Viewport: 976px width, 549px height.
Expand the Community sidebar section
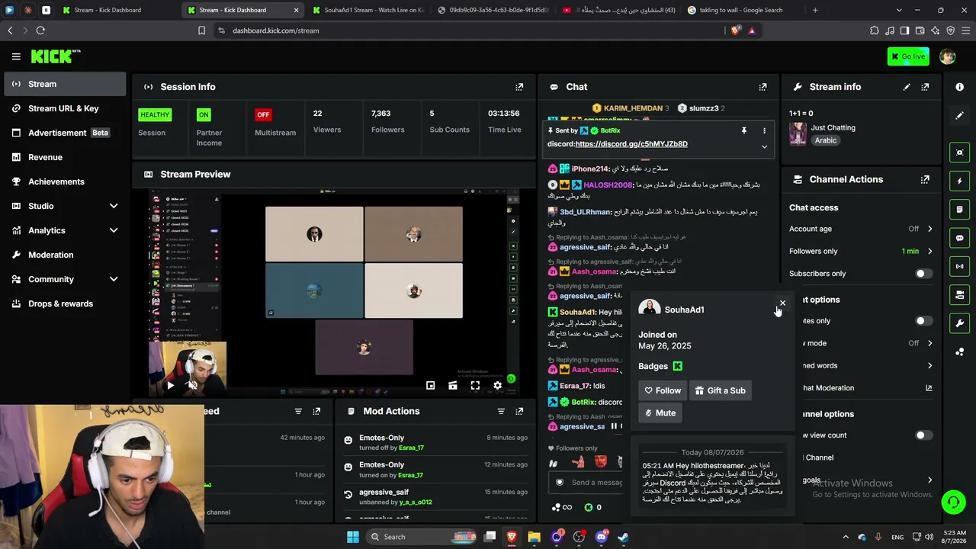click(114, 279)
